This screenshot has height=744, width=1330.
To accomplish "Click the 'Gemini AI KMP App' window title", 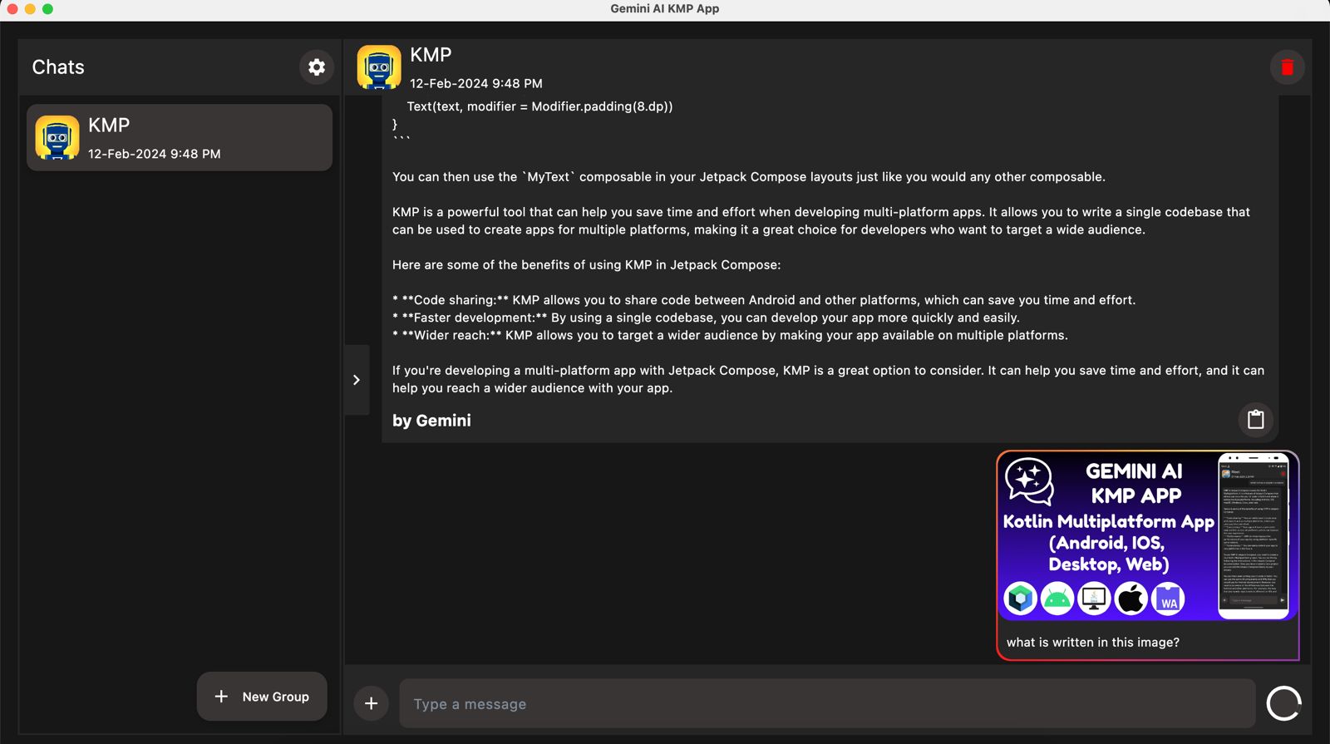I will click(x=665, y=8).
